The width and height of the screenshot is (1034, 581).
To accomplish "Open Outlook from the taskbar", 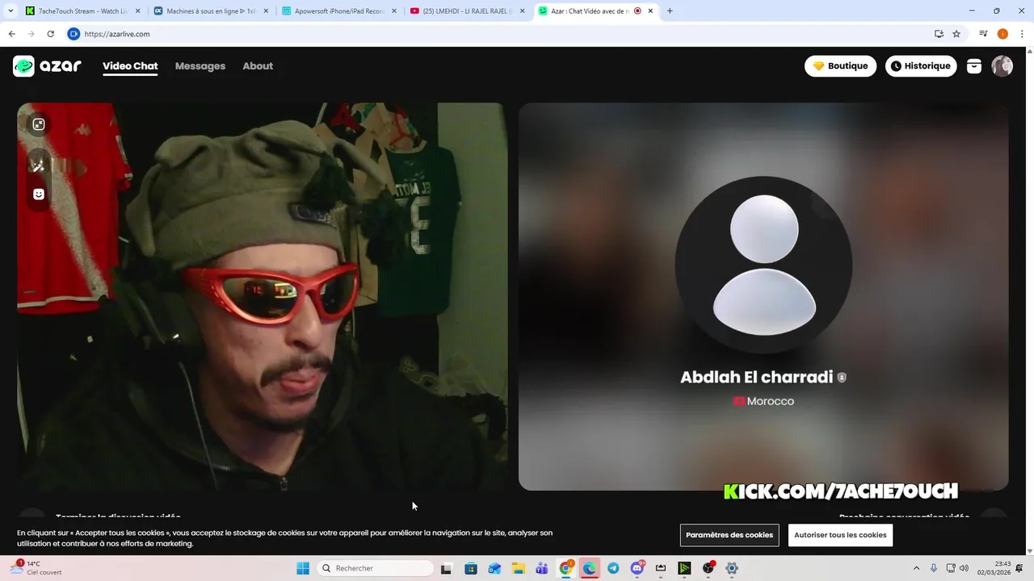I will pos(494,568).
